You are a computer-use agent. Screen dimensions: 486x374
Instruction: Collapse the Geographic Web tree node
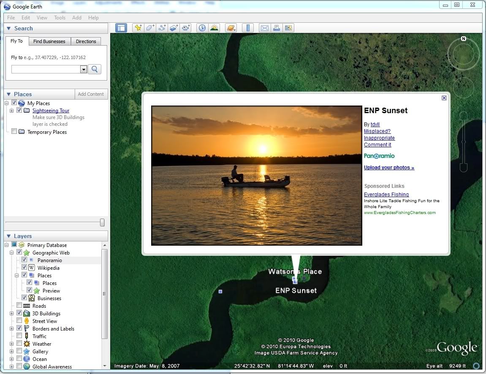tap(11, 252)
